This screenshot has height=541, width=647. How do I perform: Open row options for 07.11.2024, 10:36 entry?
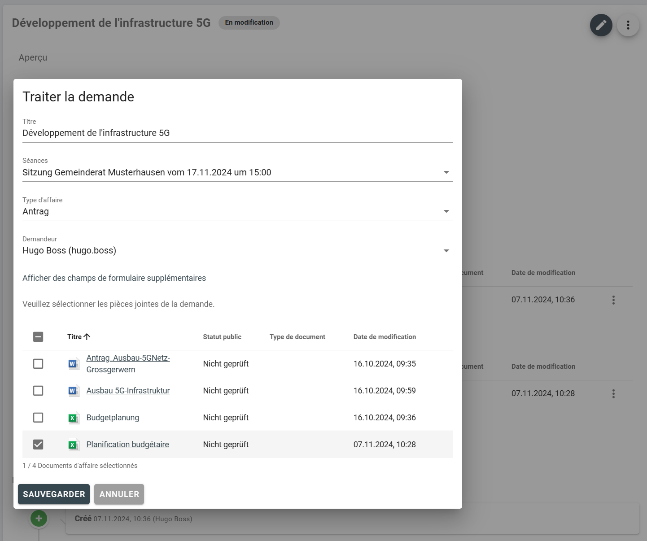click(613, 300)
